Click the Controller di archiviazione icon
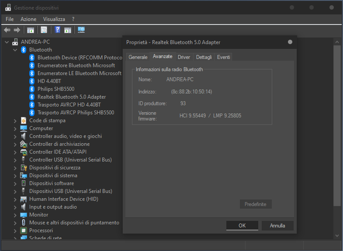Viewport: 343px width, 251px height. coord(24,144)
